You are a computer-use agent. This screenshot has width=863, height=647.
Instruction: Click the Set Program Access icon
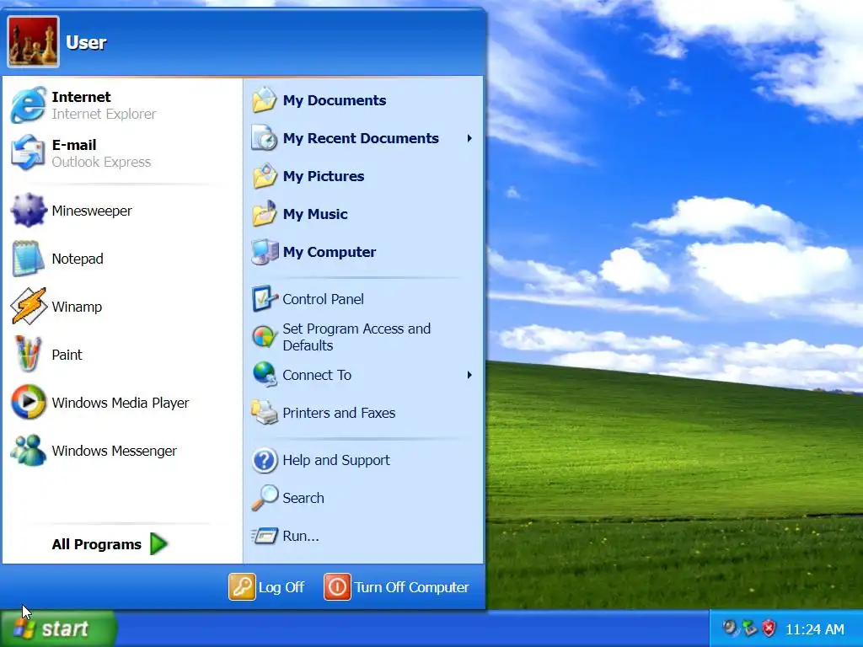264,337
